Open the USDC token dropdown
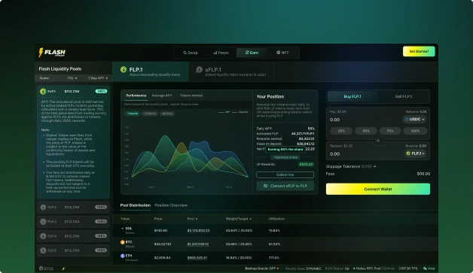 414,120
